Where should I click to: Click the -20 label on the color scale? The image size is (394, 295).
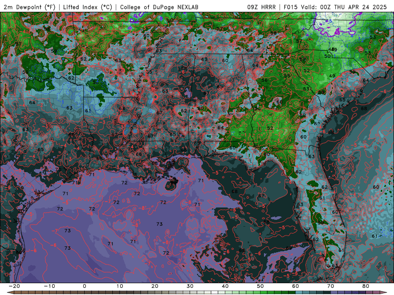point(14,286)
